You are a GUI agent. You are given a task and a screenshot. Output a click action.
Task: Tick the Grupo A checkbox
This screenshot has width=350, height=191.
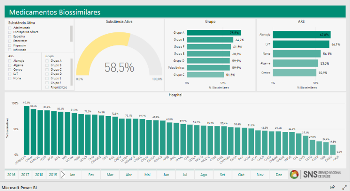47,61
